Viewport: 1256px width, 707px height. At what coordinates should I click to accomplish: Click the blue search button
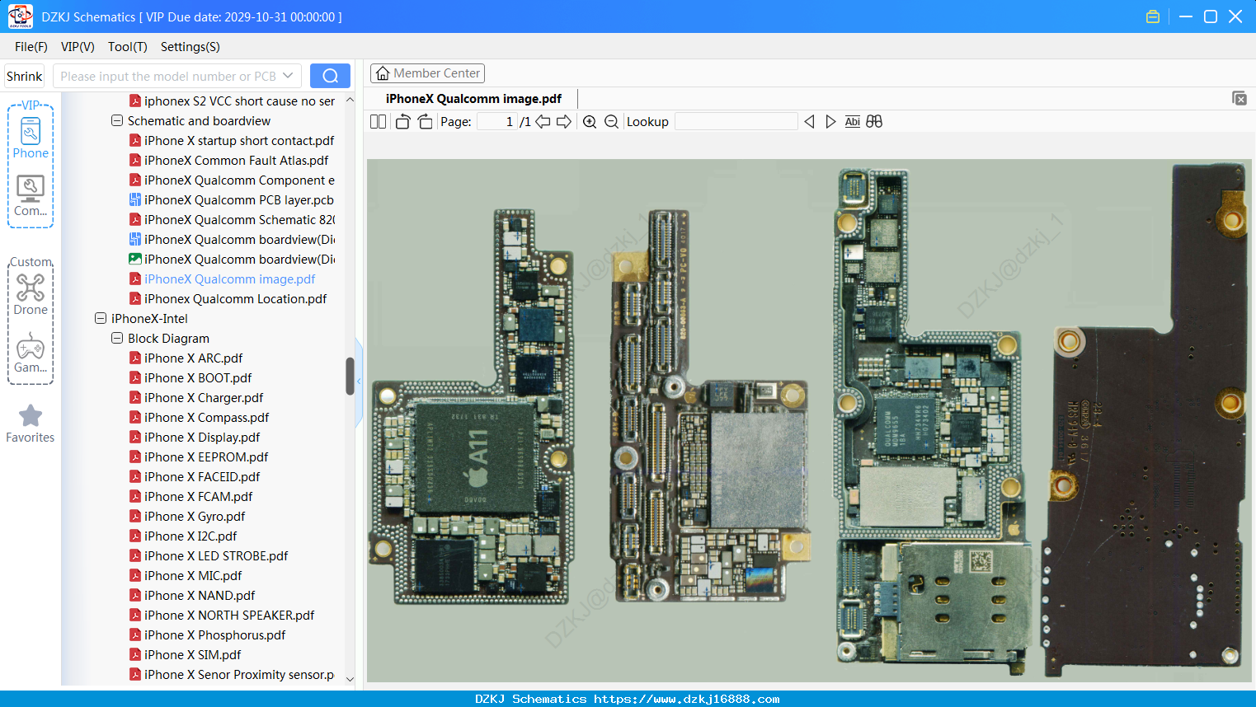point(330,76)
